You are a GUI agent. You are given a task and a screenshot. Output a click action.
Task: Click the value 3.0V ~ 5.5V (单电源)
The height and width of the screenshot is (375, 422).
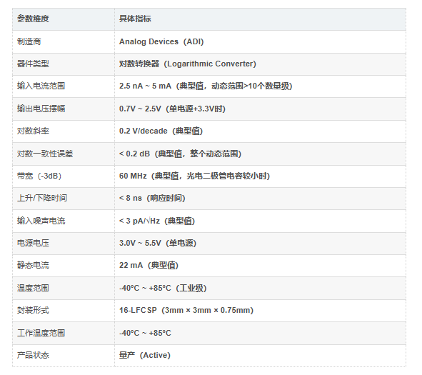pos(158,243)
